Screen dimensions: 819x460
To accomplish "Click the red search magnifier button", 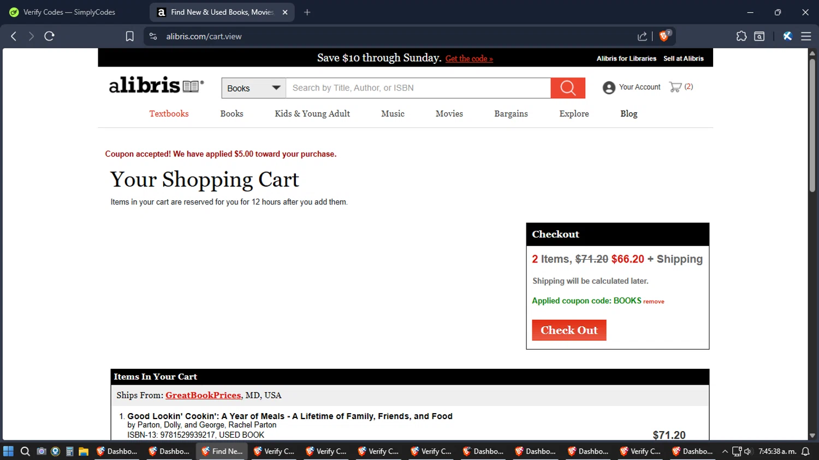I will (x=568, y=88).
